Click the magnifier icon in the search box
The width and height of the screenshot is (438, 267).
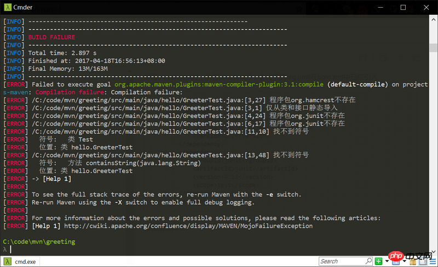(368, 262)
